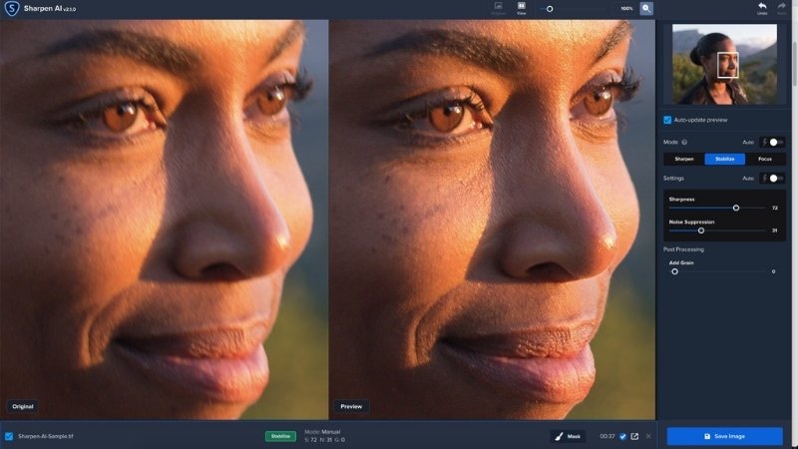Click the Sharpen AI shield logo icon

pyautogui.click(x=12, y=9)
